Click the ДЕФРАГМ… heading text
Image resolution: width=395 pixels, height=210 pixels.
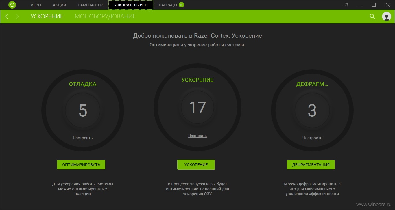(x=312, y=84)
